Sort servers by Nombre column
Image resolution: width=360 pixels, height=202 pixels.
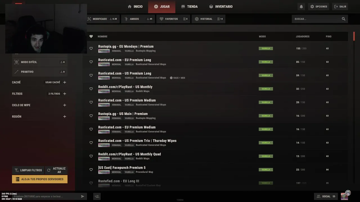[102, 36]
